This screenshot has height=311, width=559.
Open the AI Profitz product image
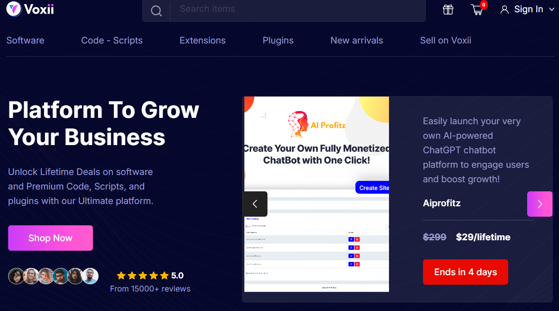[316, 194]
